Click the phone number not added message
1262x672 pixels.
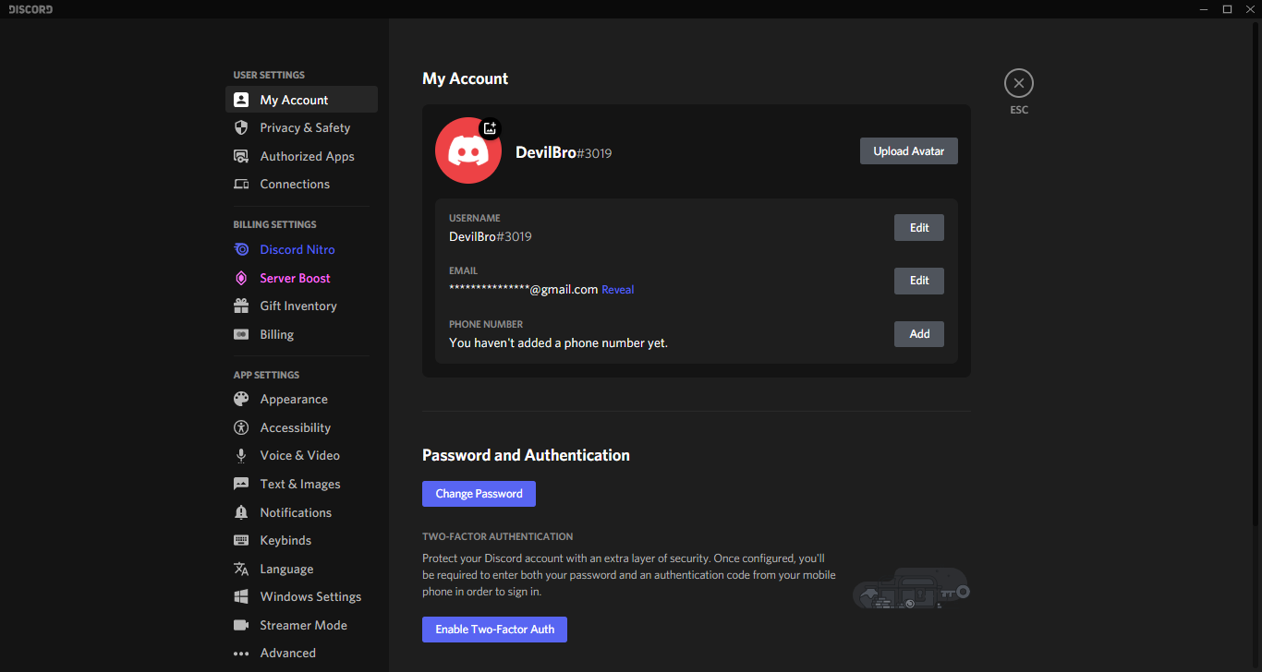pyautogui.click(x=558, y=342)
